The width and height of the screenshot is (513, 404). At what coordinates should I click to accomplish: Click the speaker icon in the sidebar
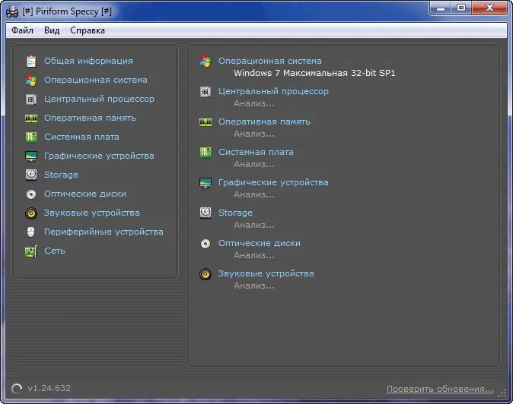point(31,213)
